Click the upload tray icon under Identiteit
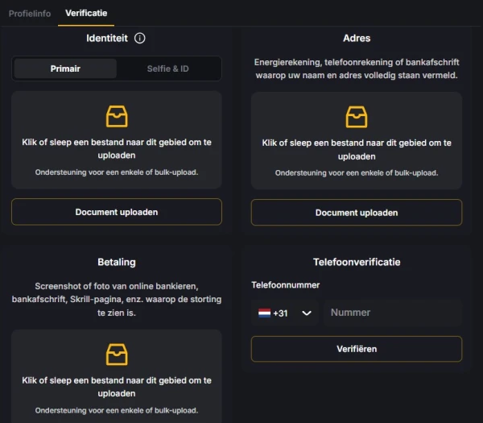483x423 pixels. (117, 117)
